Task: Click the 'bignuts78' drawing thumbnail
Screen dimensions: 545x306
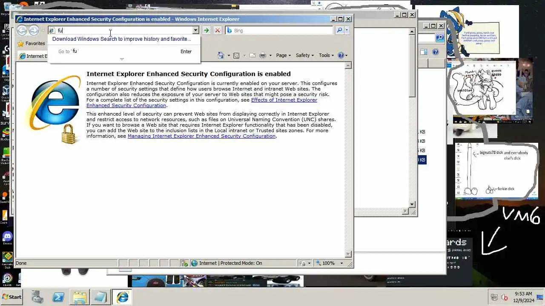Action: [x=496, y=170]
